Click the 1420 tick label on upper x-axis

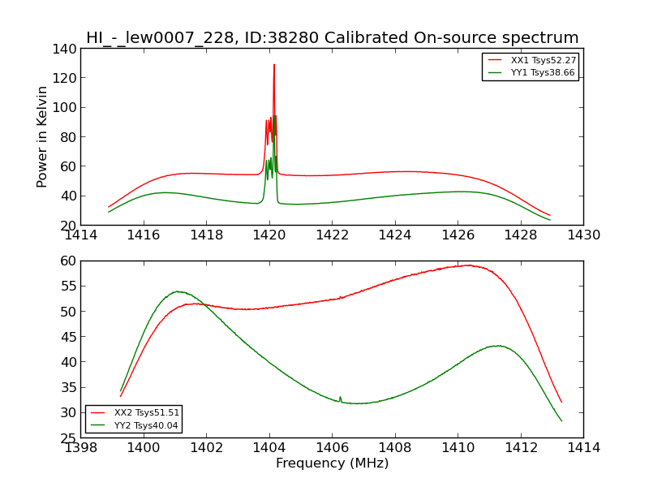(269, 235)
